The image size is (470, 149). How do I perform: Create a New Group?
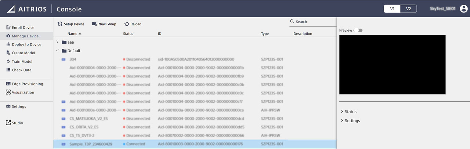click(104, 24)
